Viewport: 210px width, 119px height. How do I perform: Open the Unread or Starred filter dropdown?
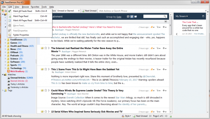point(79,11)
